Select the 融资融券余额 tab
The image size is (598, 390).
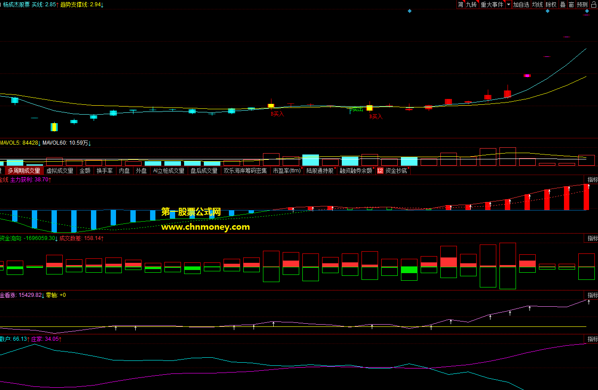(356, 171)
